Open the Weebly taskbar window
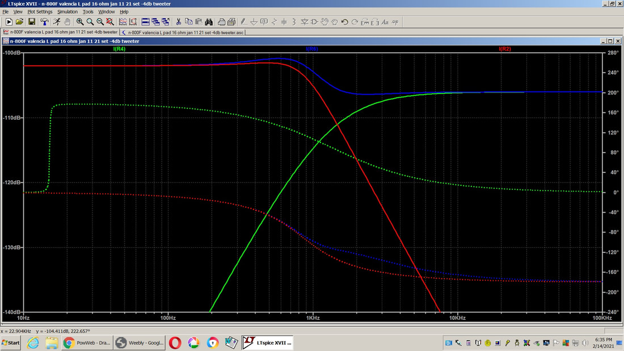 coord(140,342)
